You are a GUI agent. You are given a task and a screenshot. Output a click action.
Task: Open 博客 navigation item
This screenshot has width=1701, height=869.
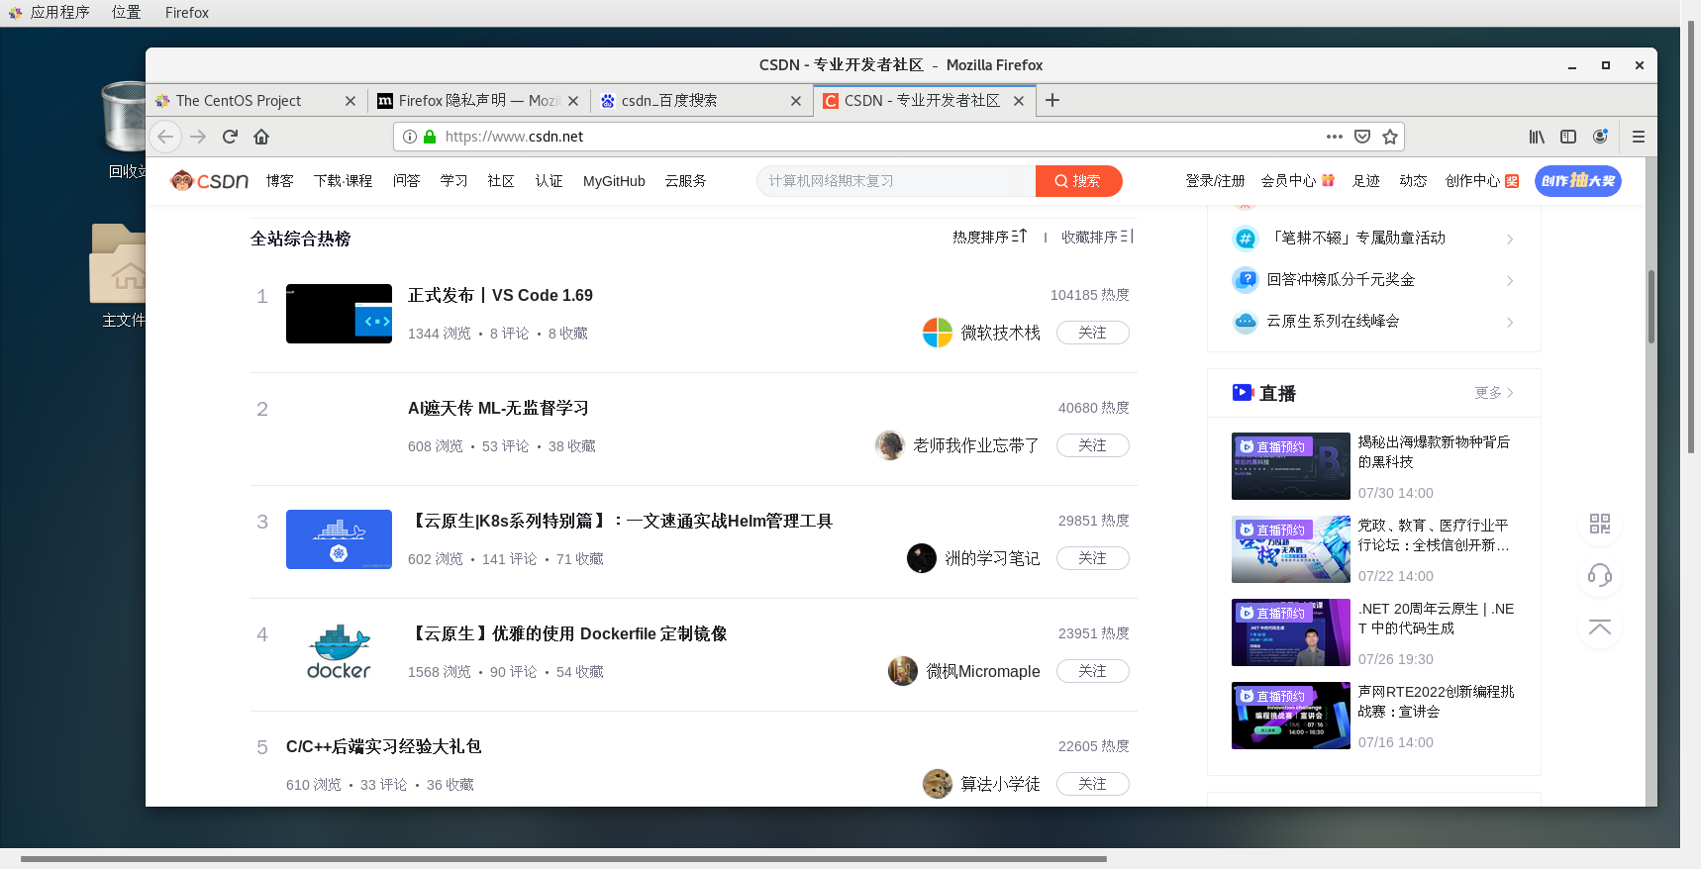(x=280, y=181)
